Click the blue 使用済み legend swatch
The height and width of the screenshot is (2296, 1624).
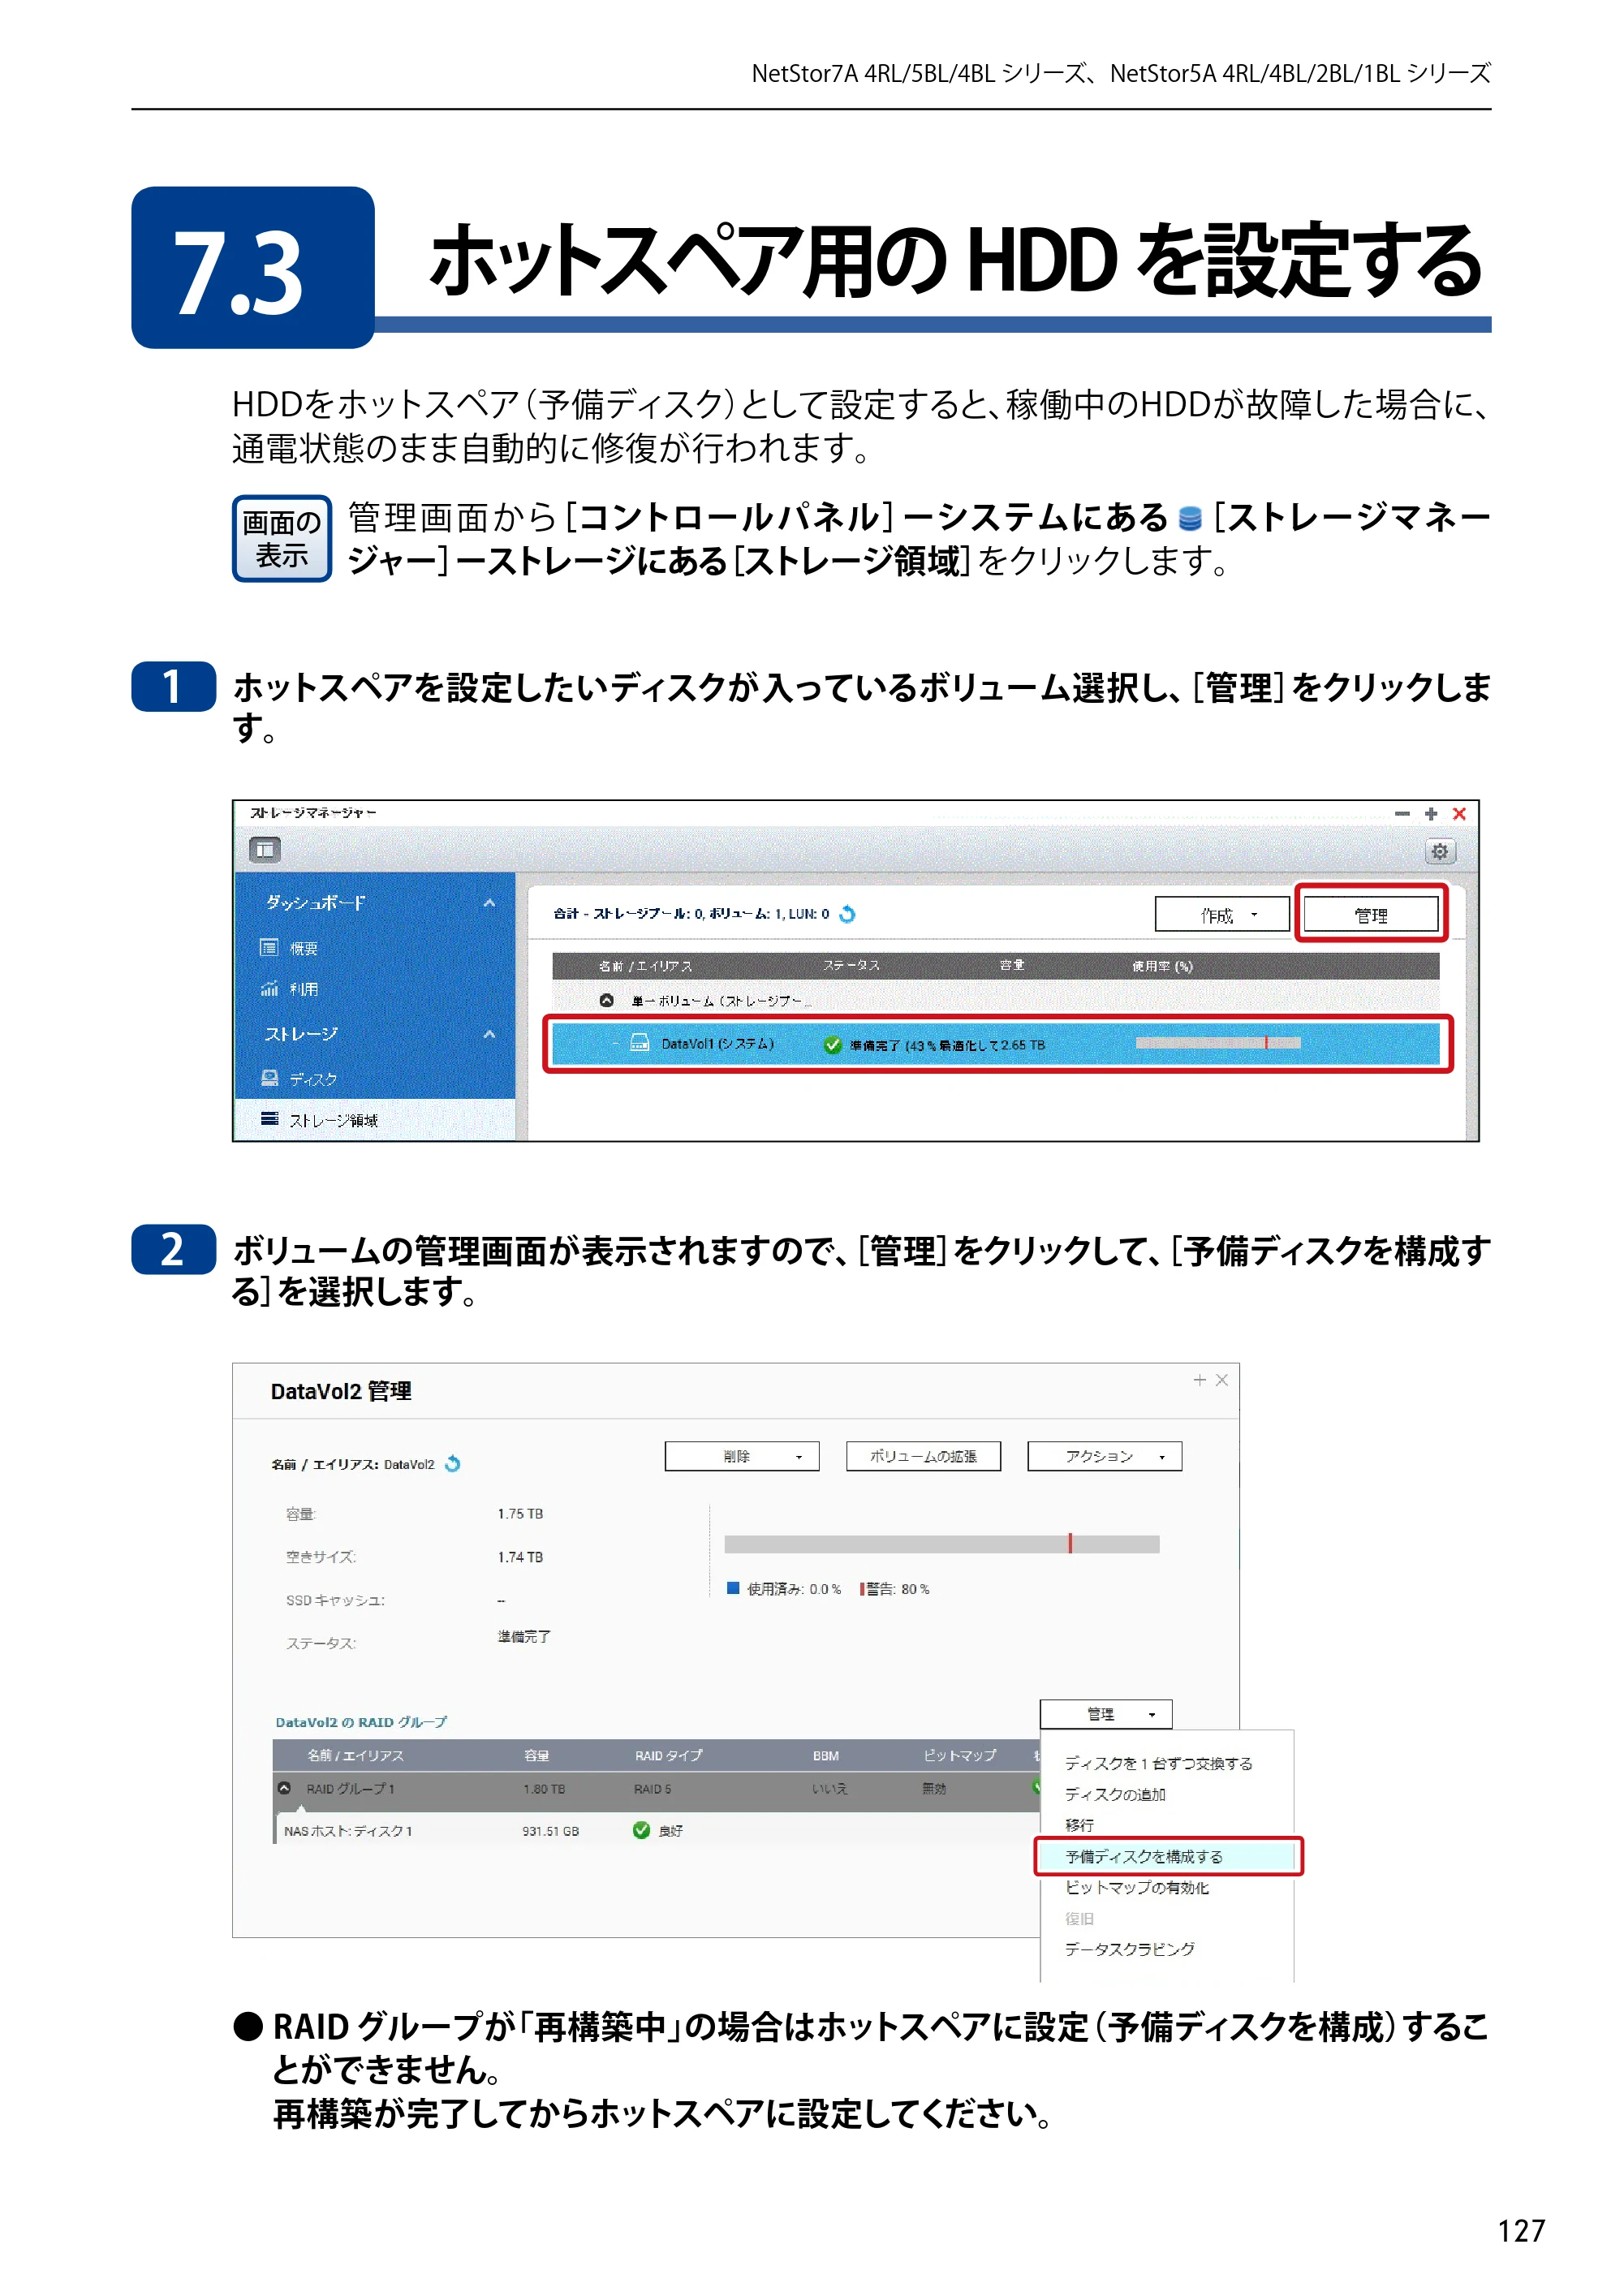click(x=732, y=1588)
